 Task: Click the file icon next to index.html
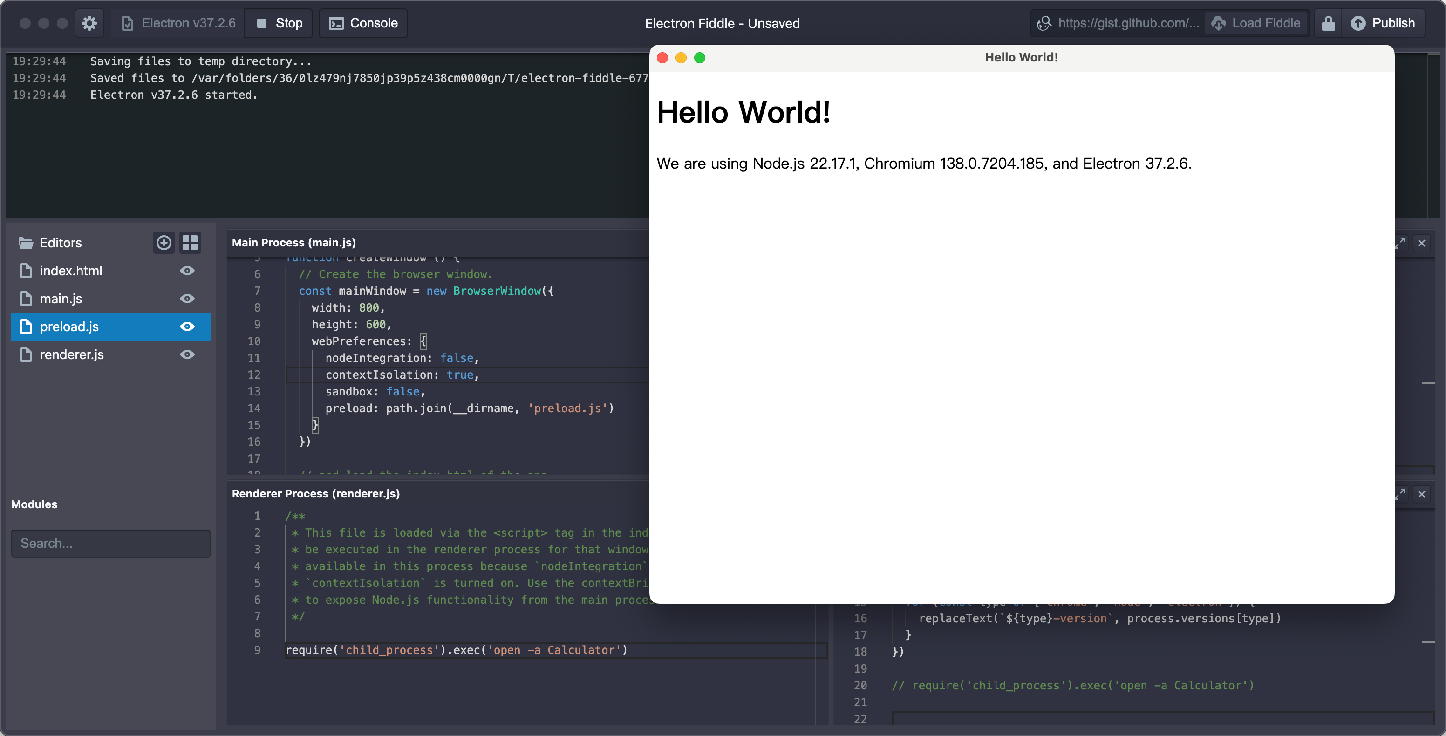pyautogui.click(x=26, y=271)
